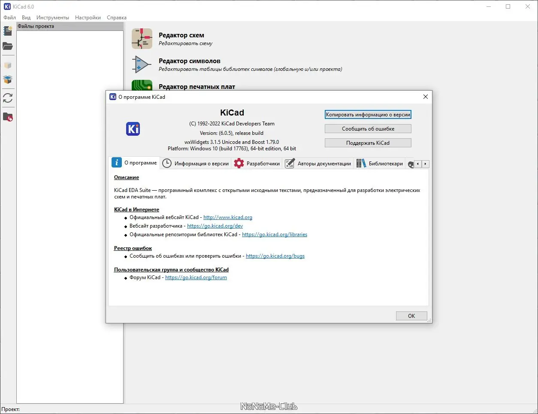Click the New Project icon in left toolbar
Screen dimensions: 538x414
click(8, 30)
